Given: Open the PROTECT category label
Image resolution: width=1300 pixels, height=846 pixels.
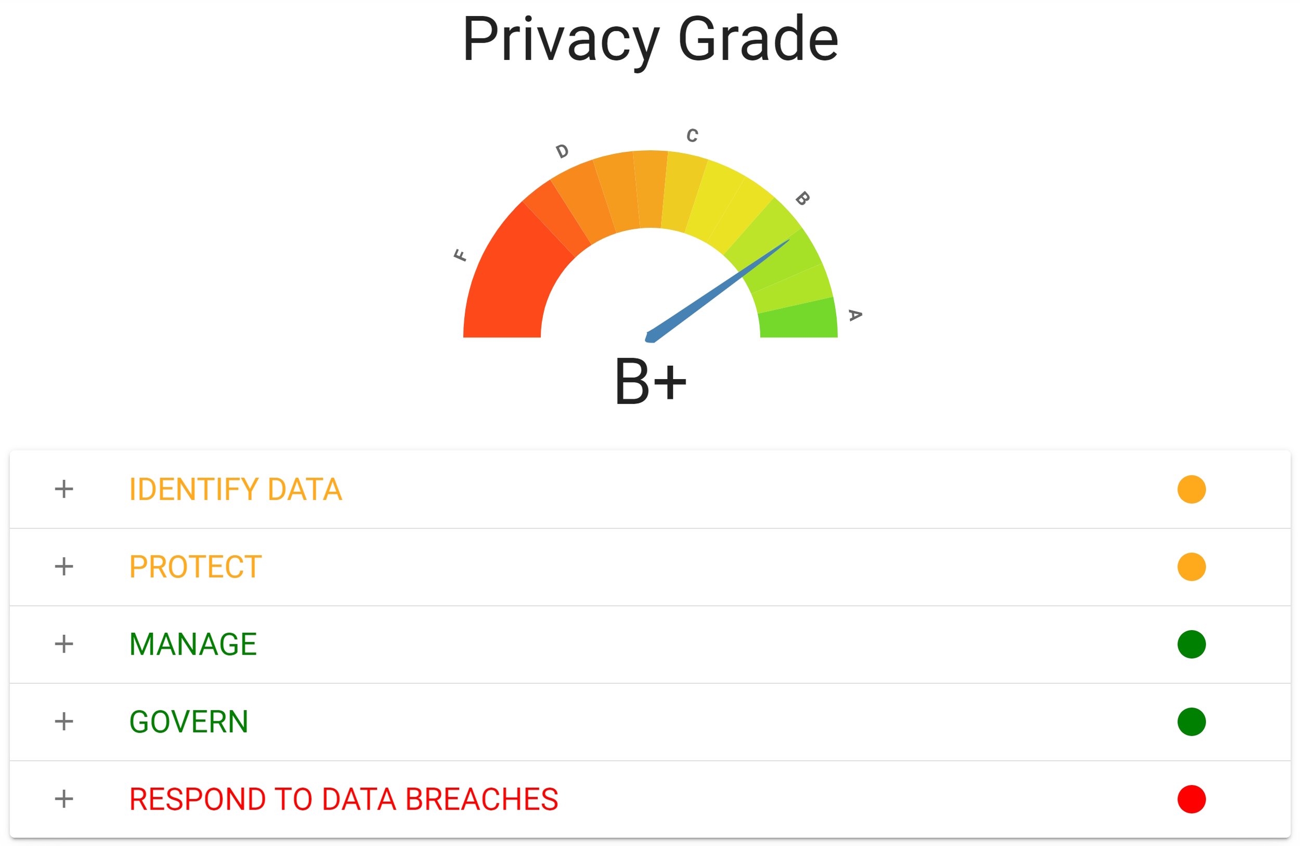Looking at the screenshot, I should coord(196,566).
